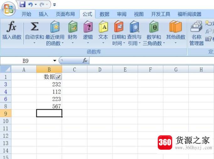The width and height of the screenshot is (214, 159).
Task: Click cell containing 223
Action: [x=49, y=99]
